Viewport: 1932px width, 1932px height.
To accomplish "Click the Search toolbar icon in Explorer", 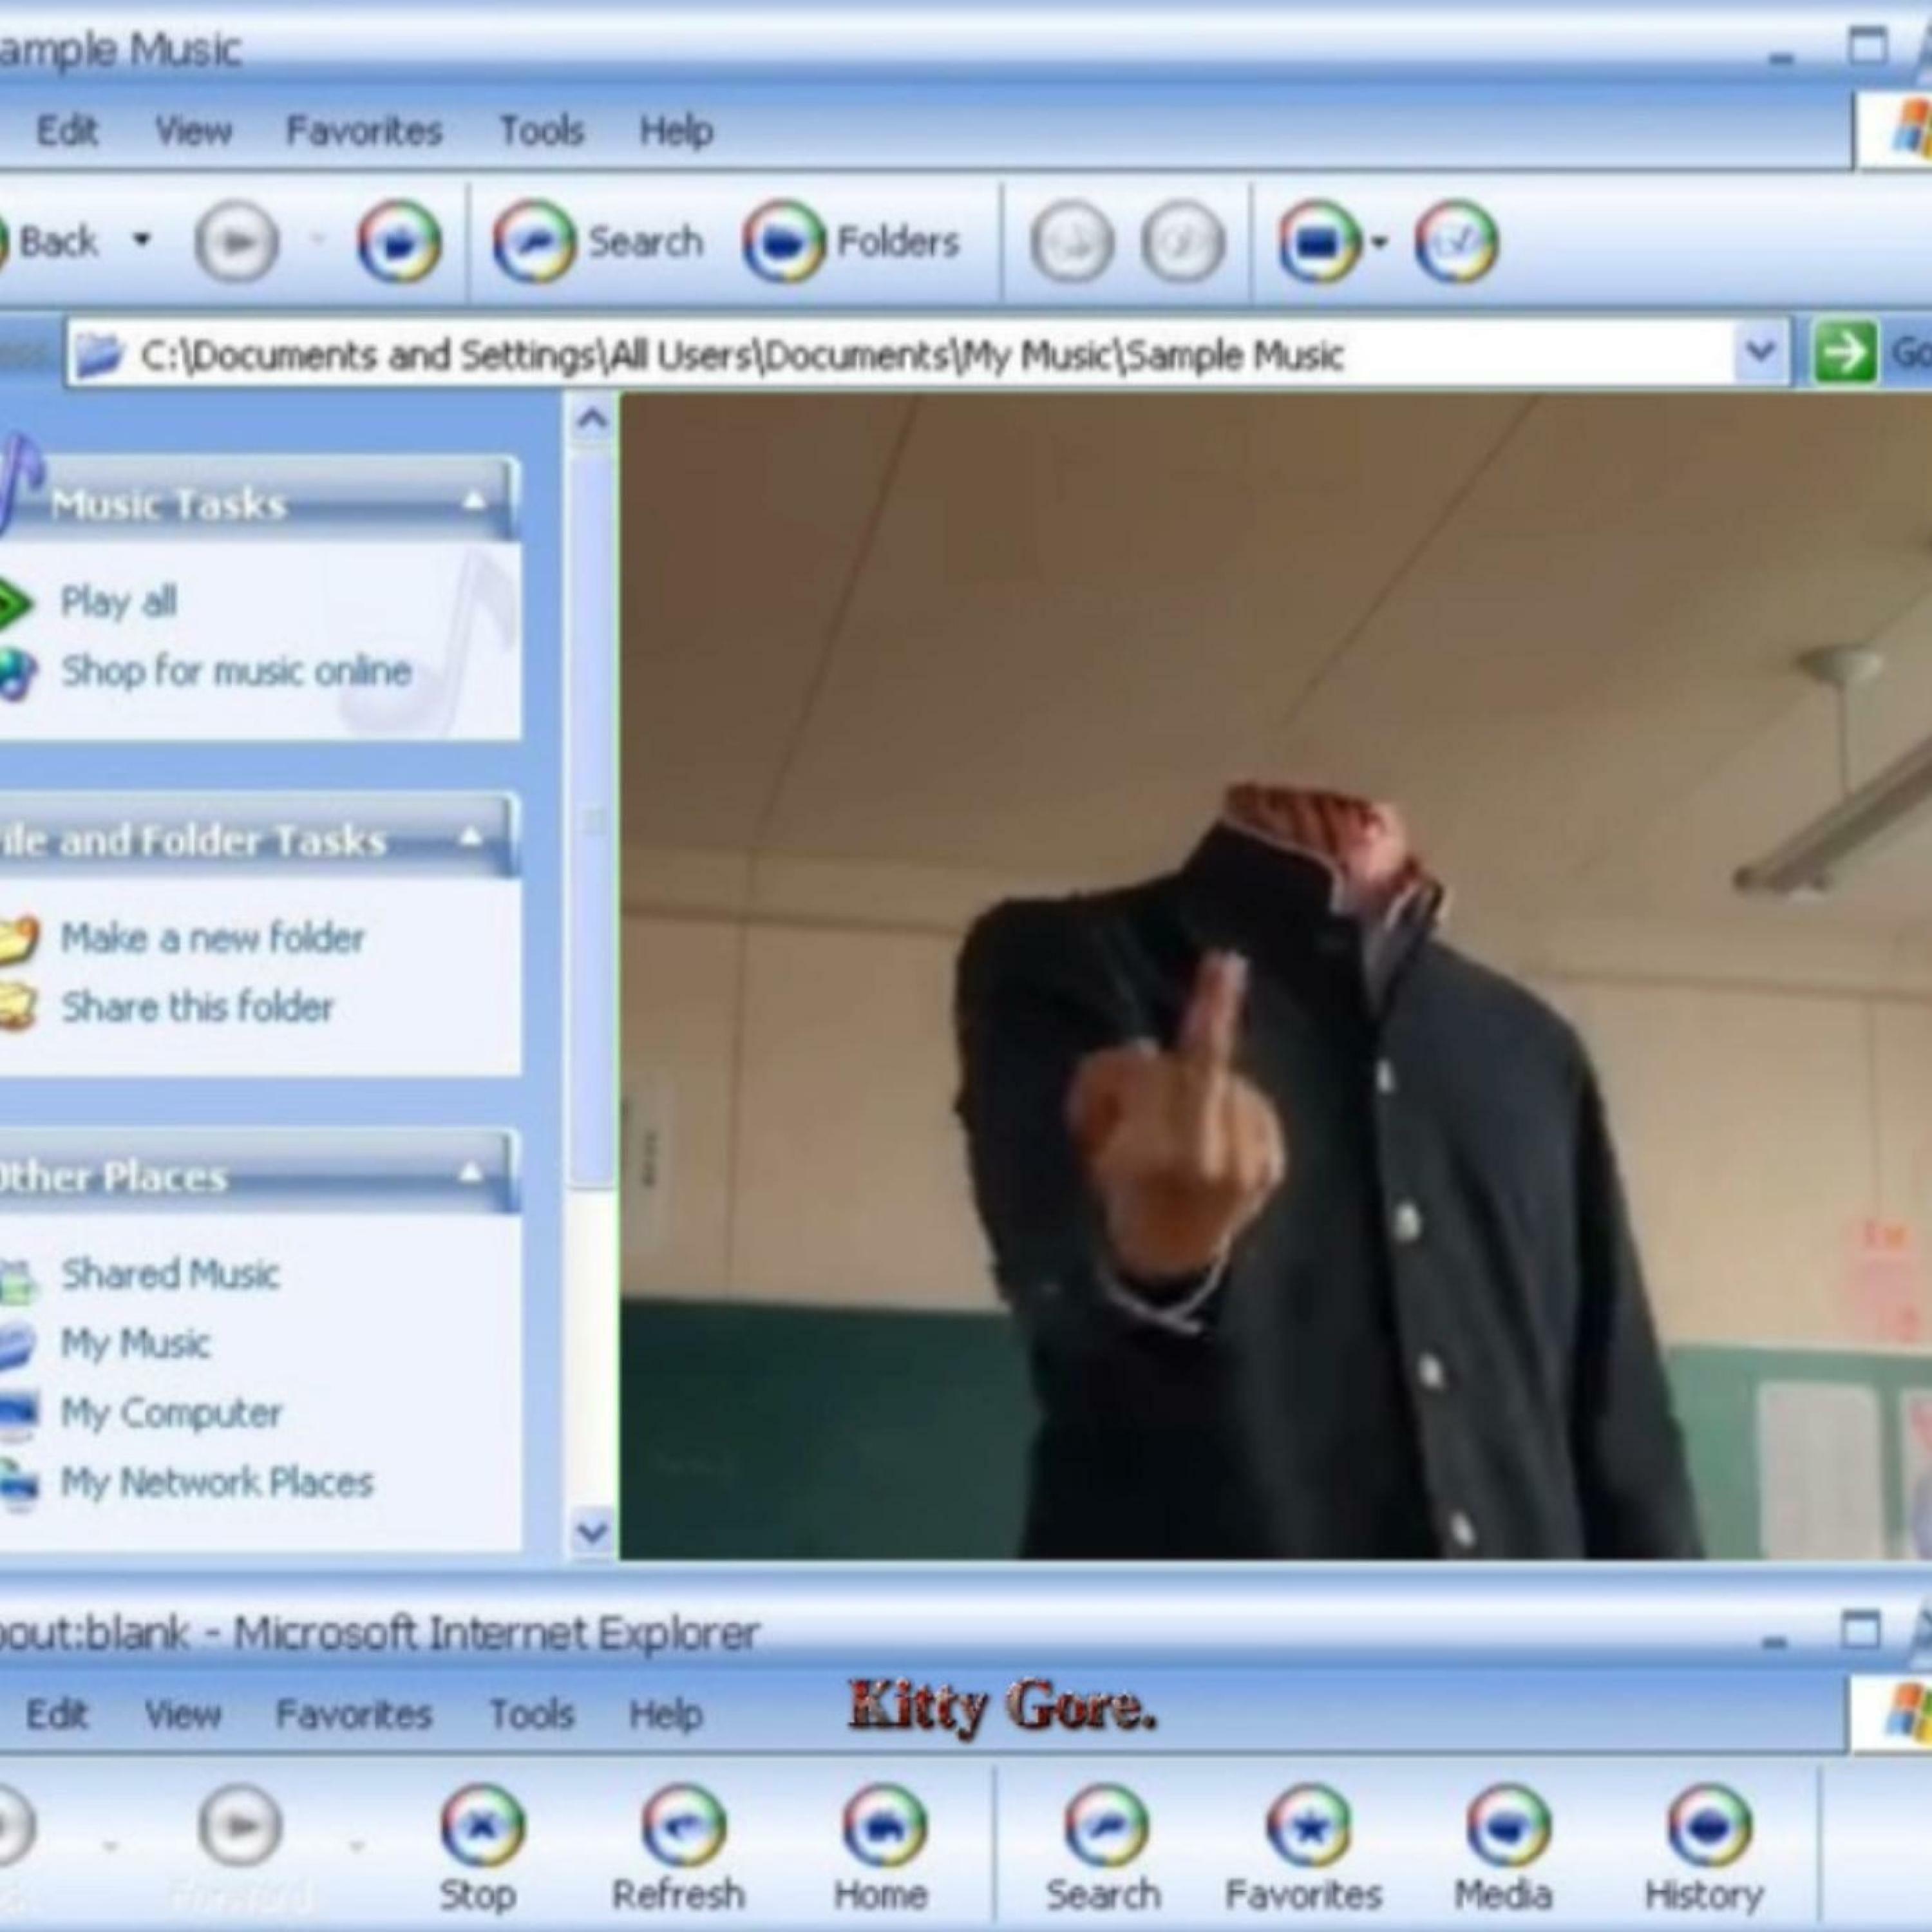I will 534,242.
